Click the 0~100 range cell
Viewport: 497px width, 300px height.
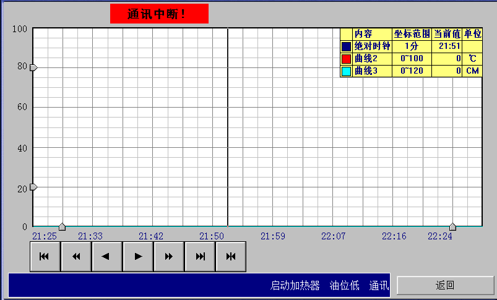pos(412,59)
